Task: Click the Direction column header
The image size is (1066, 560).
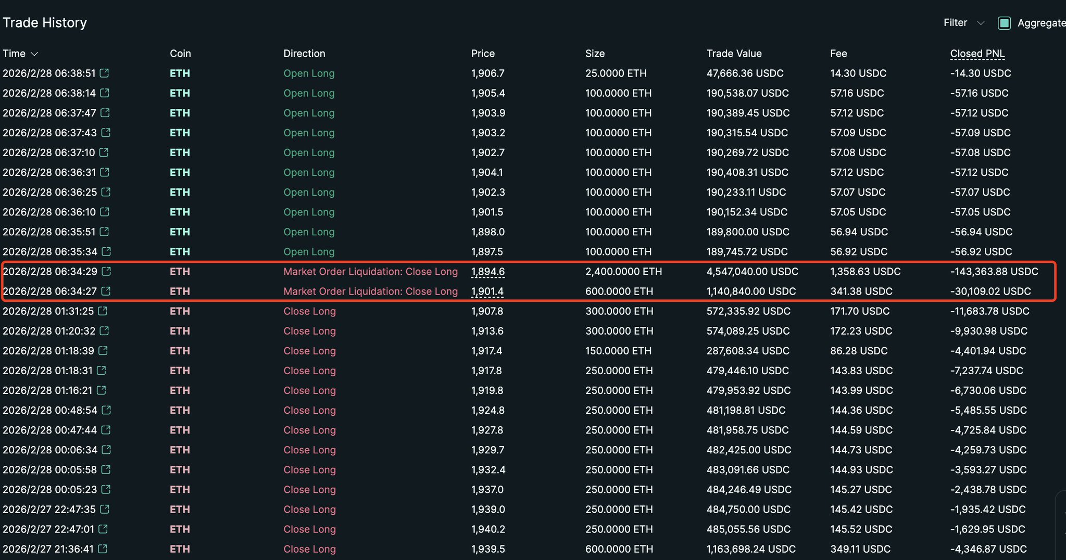Action: click(304, 54)
